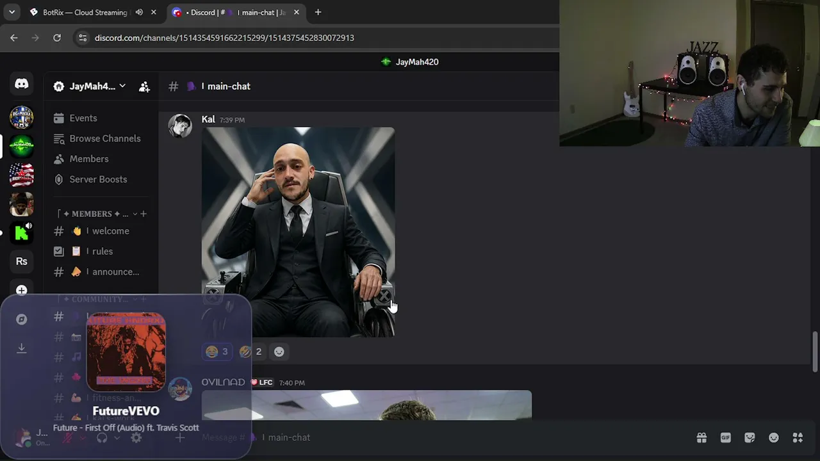This screenshot has height=461, width=820.
Task: Open the emoji picker in message bar
Action: (774, 437)
